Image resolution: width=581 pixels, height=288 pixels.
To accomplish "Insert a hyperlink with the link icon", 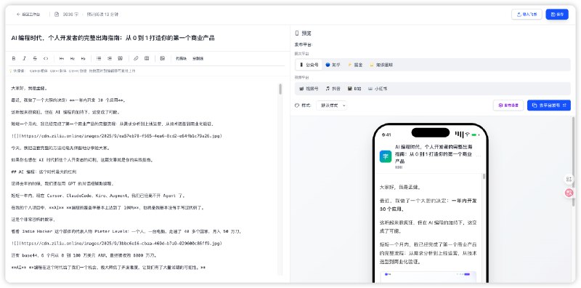I will (x=136, y=59).
